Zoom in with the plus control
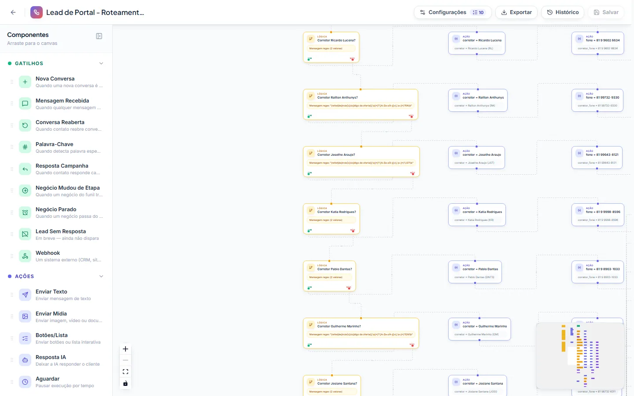The image size is (634, 396). [x=125, y=349]
